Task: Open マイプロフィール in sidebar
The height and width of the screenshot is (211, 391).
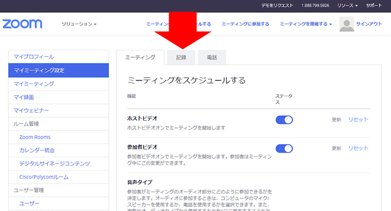Action: point(34,57)
